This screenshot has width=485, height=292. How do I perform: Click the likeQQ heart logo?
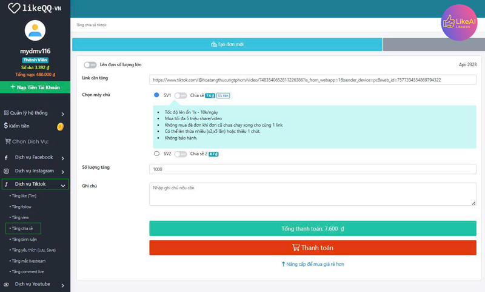(14, 8)
